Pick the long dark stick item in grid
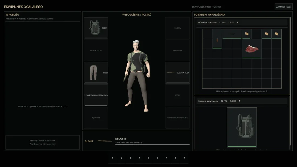 tap(232, 34)
